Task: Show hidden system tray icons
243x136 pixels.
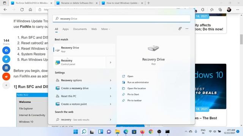Action: [186, 131]
